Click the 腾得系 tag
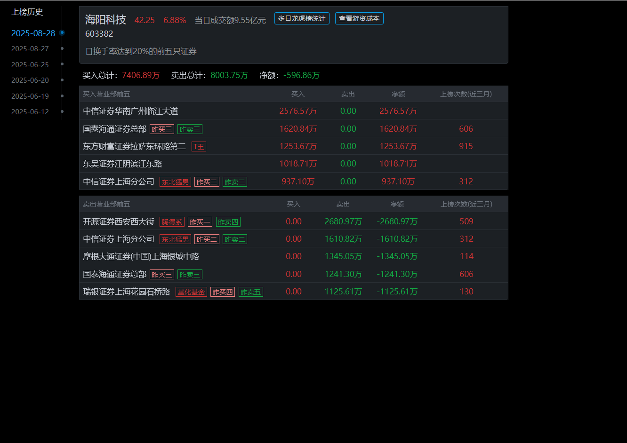 172,222
